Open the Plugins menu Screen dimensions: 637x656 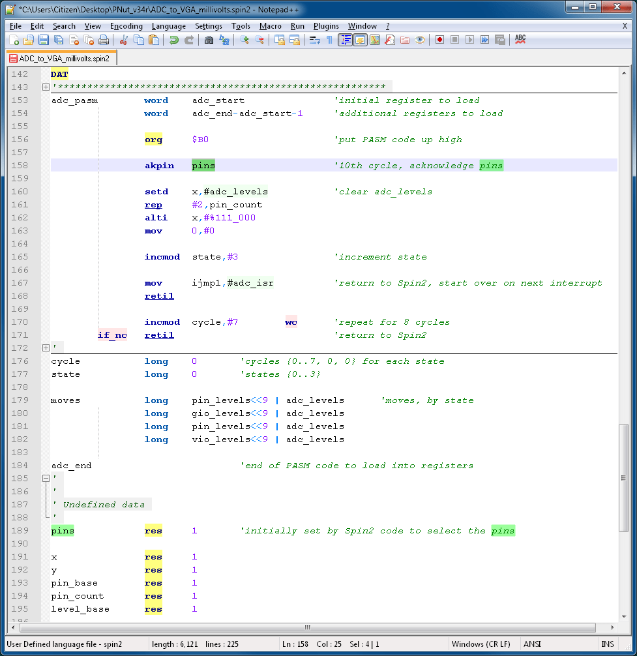tap(326, 26)
